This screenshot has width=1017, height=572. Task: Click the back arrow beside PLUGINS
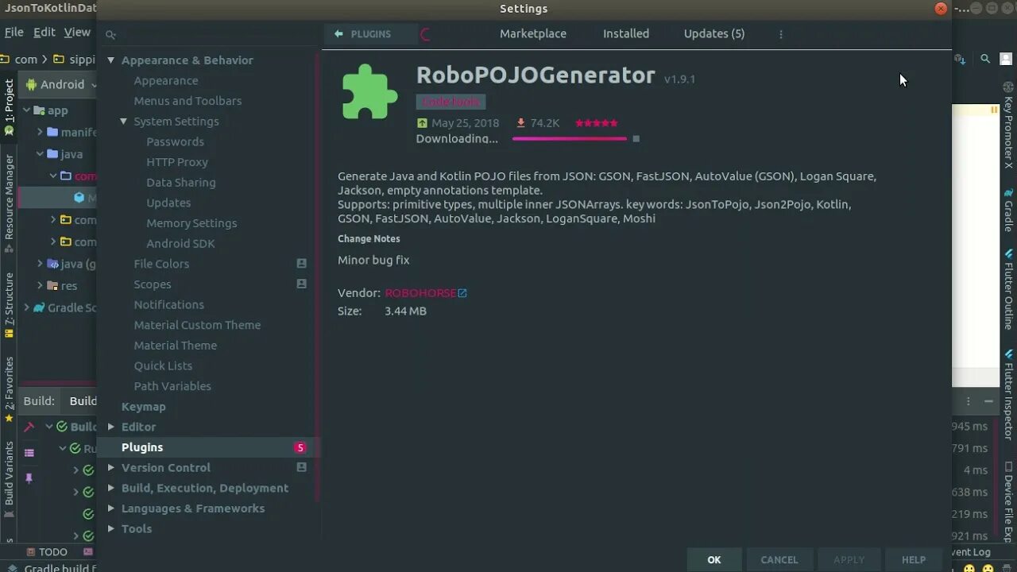338,34
